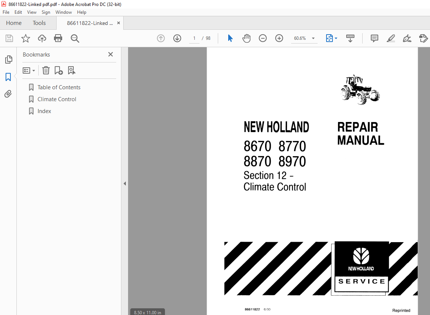Image resolution: width=430 pixels, height=315 pixels.
Task: Collapse the navigation pane arrow
Action: coord(125,183)
